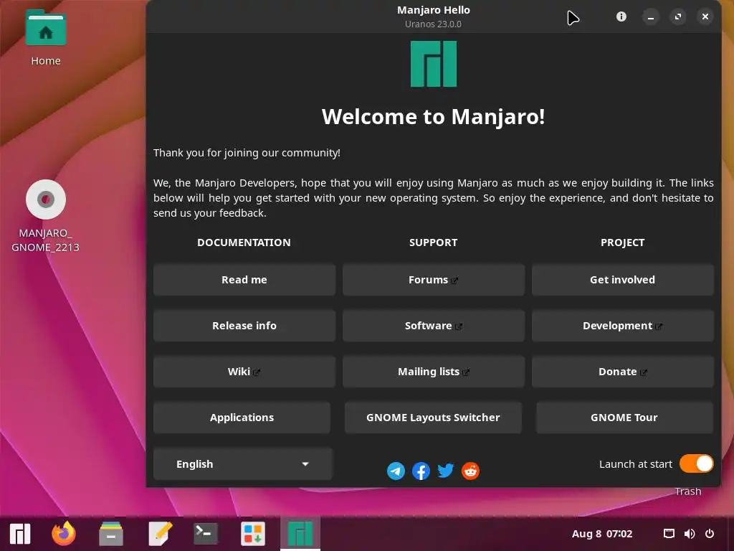The height and width of the screenshot is (551, 734).
Task: Click the Aug 8 07:02 clock
Action: [x=602, y=534]
